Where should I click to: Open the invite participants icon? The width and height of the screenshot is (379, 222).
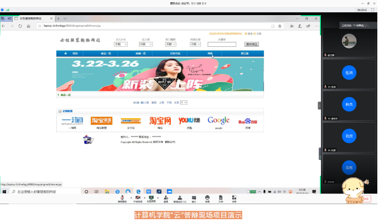click(x=166, y=199)
